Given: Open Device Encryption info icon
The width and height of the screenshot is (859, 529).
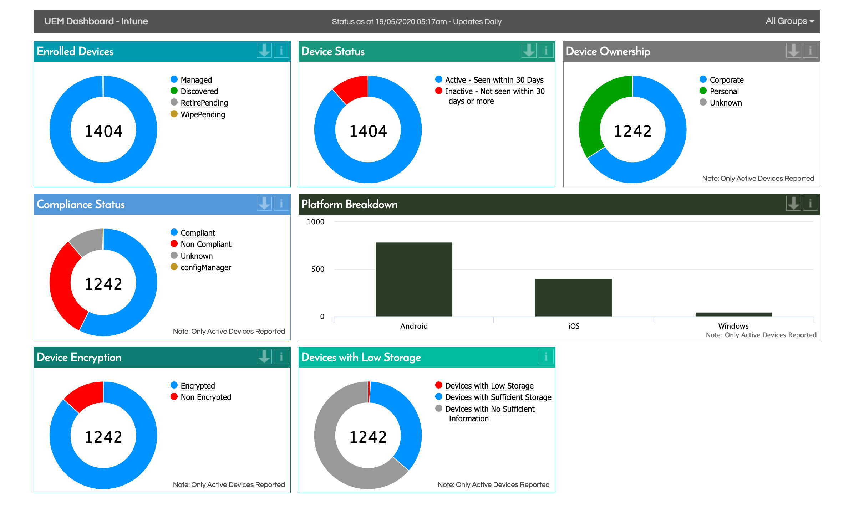Looking at the screenshot, I should click(281, 356).
